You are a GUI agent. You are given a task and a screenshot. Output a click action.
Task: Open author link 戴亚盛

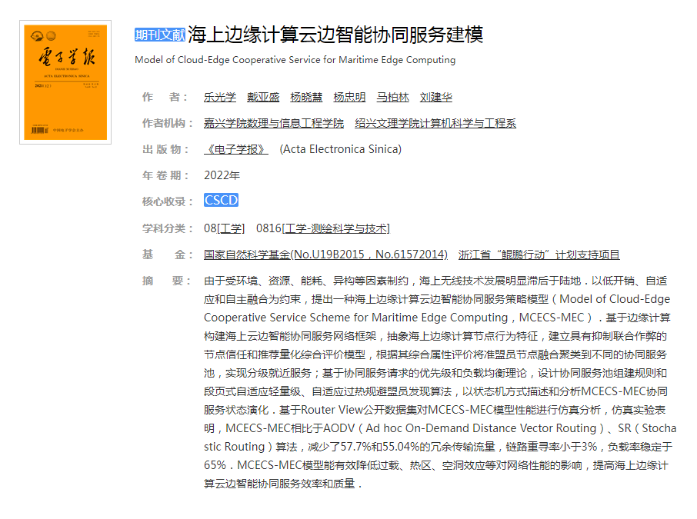pos(263,97)
